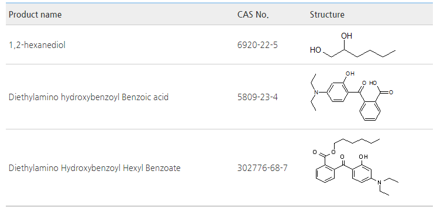Screen dimensions: 437x212
Task: Click the carboxylic HO group in middle structure
Action: tap(373, 83)
